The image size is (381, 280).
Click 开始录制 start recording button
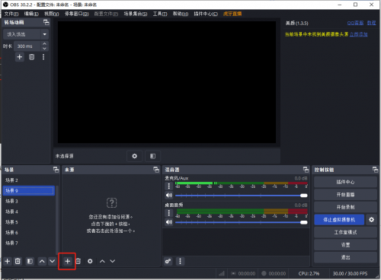pos(345,207)
